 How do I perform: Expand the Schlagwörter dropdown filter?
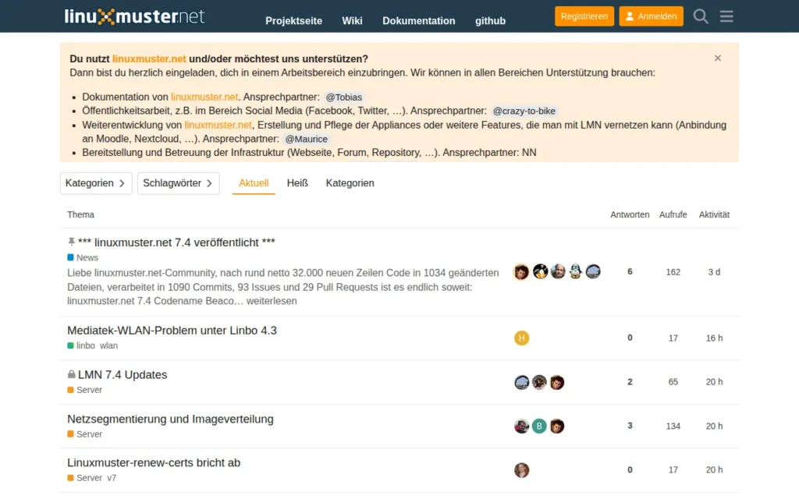pos(179,183)
